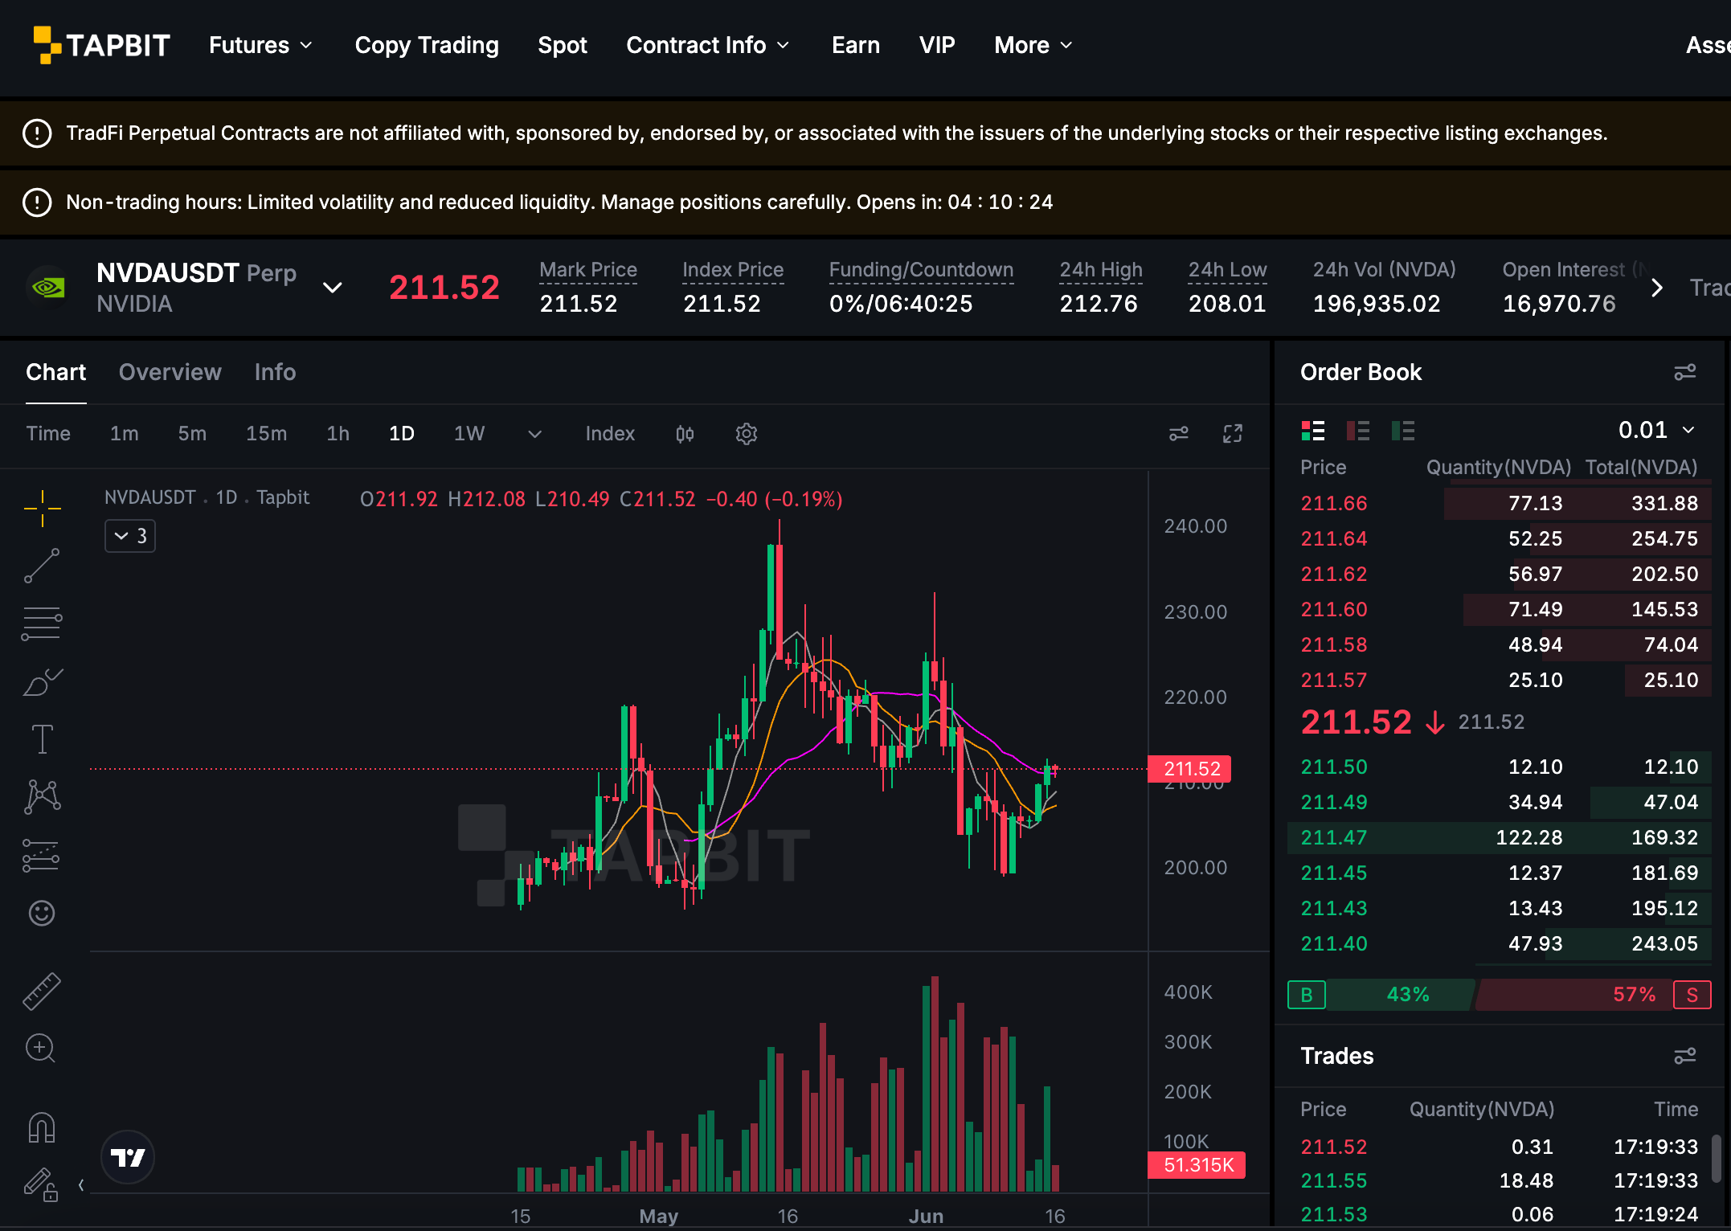Select ask price 211.57 row
Image resolution: width=1731 pixels, height=1231 pixels.
tap(1500, 680)
